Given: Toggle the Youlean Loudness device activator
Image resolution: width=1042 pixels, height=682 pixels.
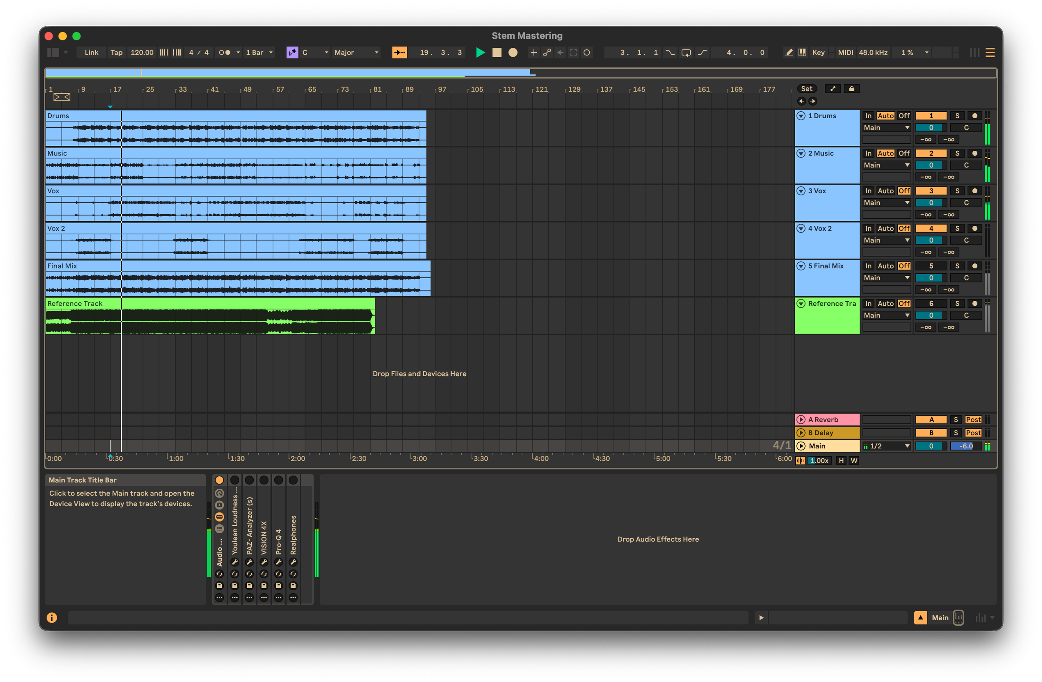Looking at the screenshot, I should pyautogui.click(x=234, y=480).
